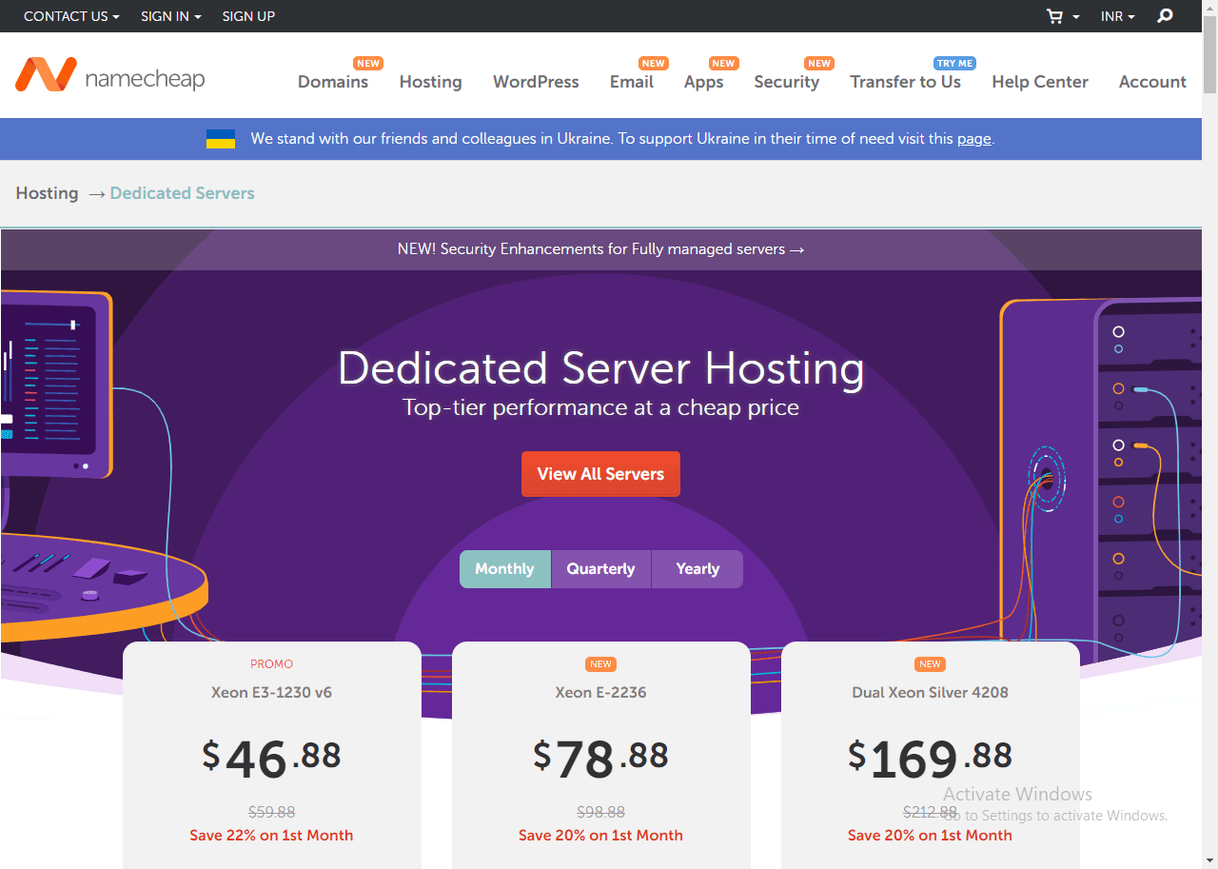Image resolution: width=1218 pixels, height=869 pixels.
Task: Click the Save 22% on 1st Month text
Action: tap(272, 836)
